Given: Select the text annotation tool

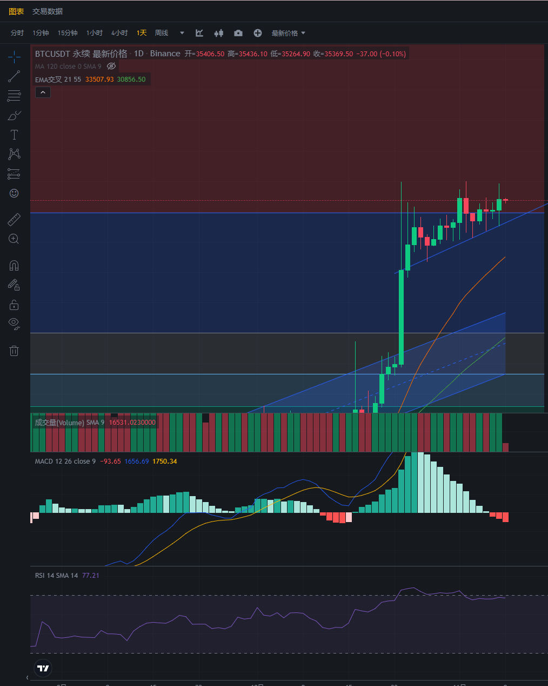Looking at the screenshot, I should [14, 135].
